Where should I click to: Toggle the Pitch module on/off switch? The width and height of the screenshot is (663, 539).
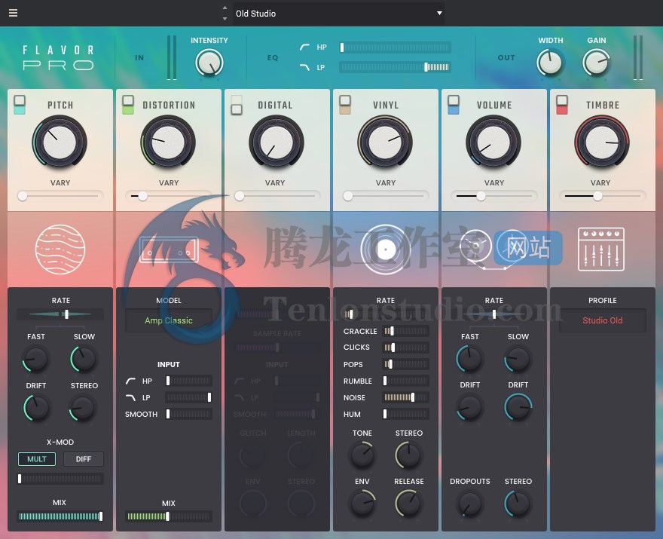click(20, 105)
